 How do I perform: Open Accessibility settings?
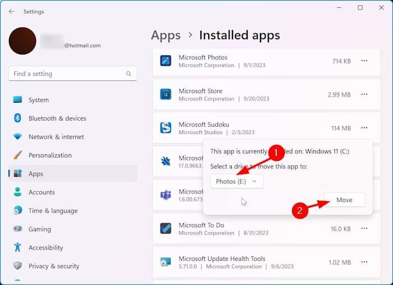tap(72, 247)
